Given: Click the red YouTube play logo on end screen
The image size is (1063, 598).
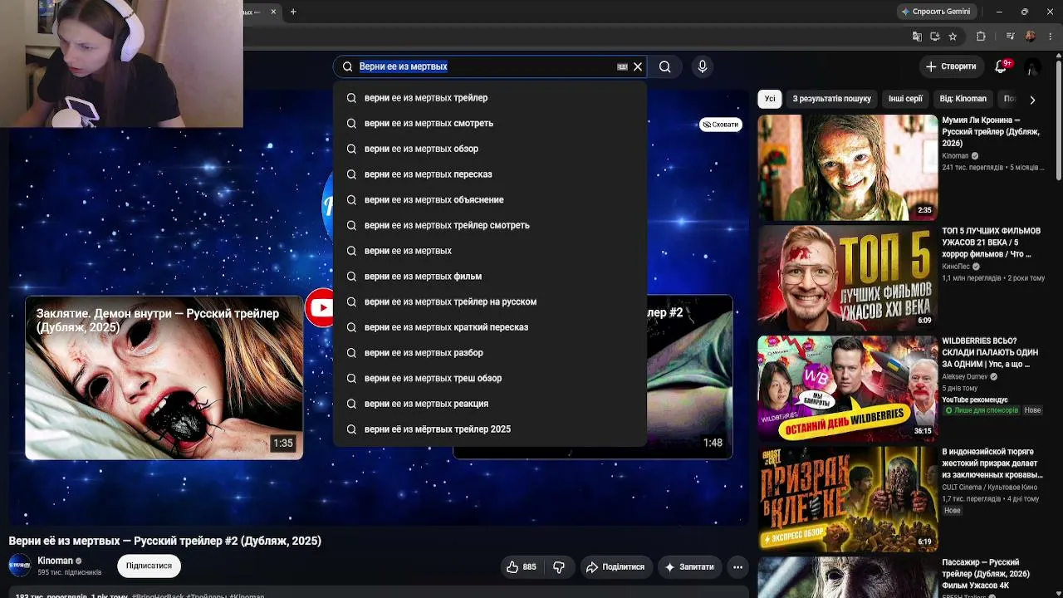Looking at the screenshot, I should tap(321, 308).
